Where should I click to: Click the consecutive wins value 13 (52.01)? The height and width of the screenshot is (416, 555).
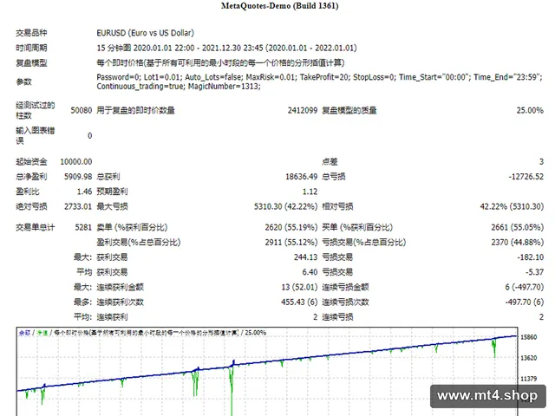(x=299, y=287)
